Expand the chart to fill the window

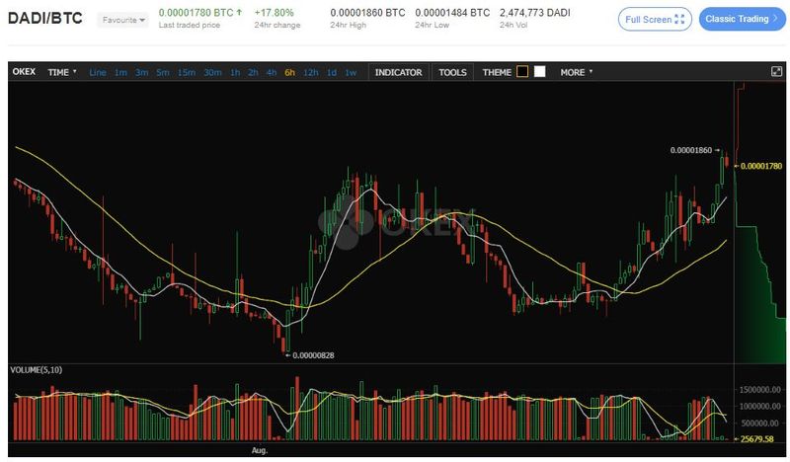pyautogui.click(x=776, y=72)
